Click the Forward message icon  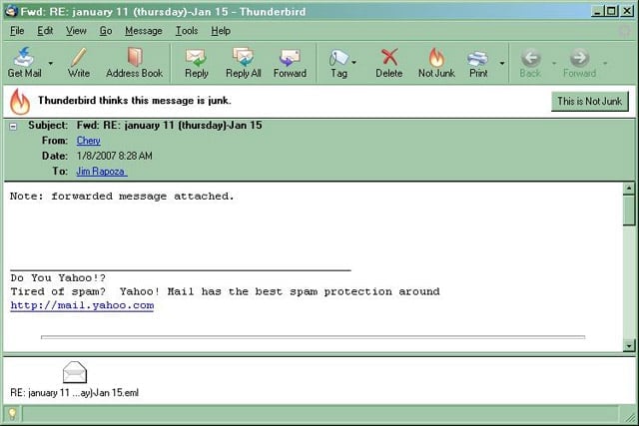290,58
